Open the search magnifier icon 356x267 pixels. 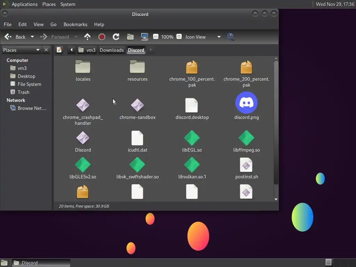click(x=231, y=37)
